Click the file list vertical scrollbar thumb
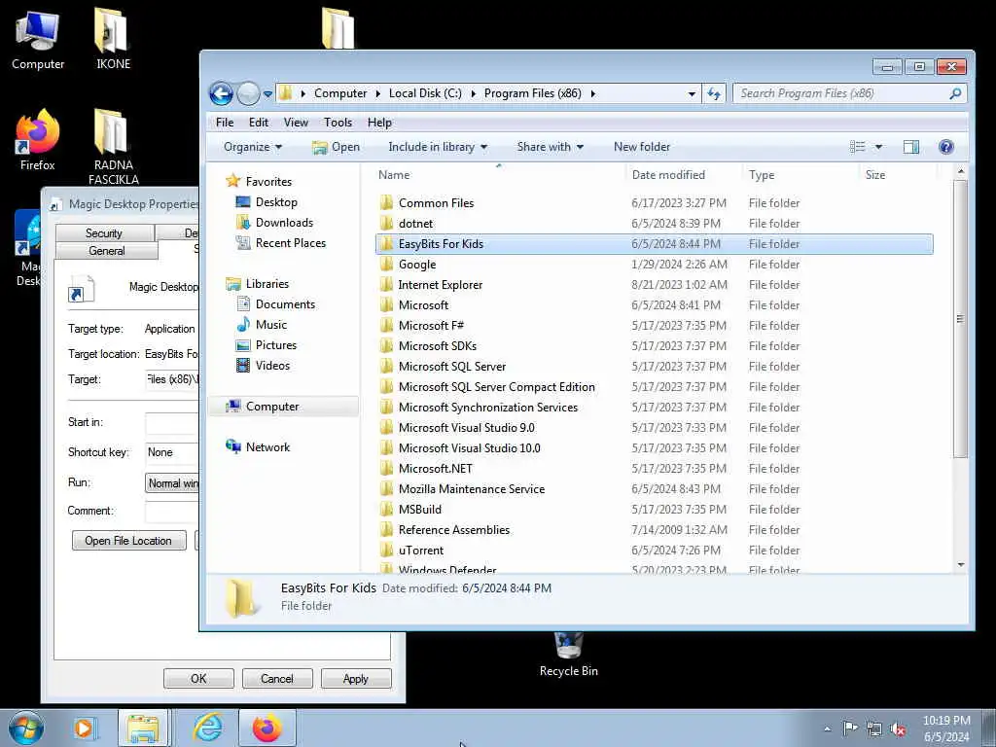 (960, 318)
